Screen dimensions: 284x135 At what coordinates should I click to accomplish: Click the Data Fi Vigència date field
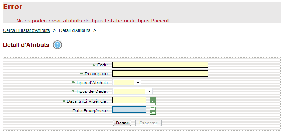(x=129, y=110)
